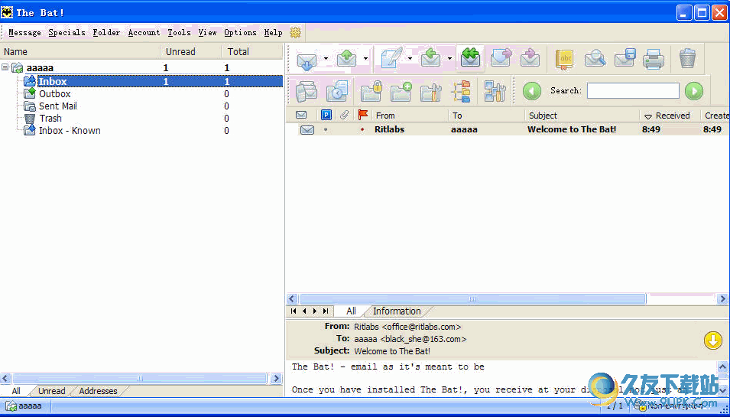Open the Get new mail dropdown arrow

[326, 59]
